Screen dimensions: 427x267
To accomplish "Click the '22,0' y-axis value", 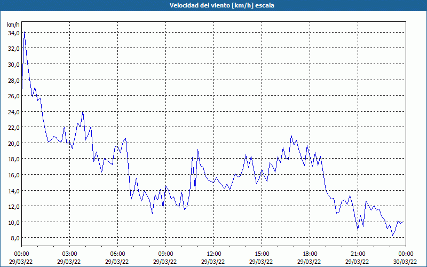I will click(x=14, y=128).
